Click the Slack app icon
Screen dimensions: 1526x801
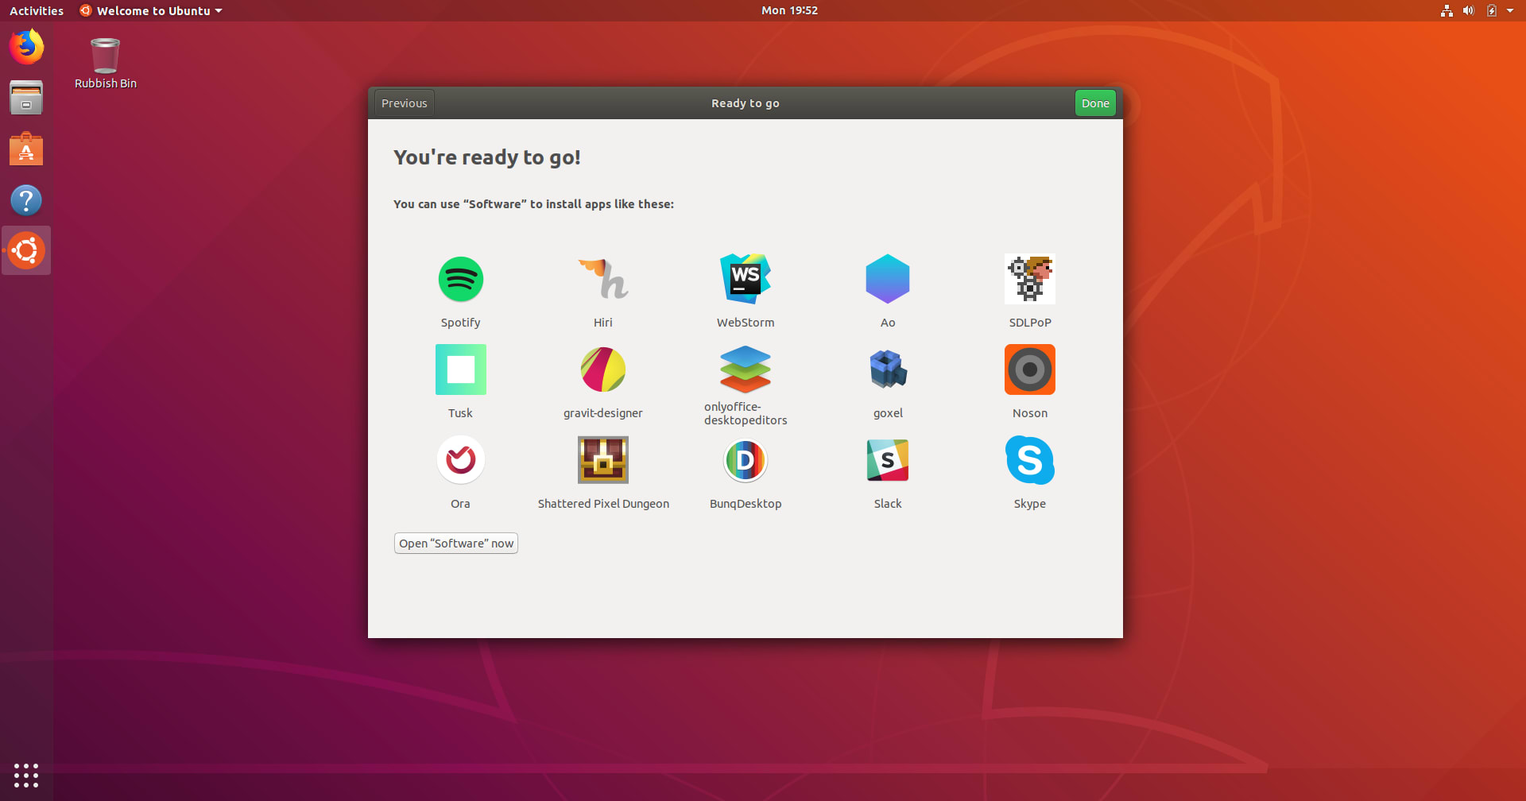tap(888, 460)
